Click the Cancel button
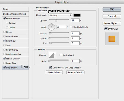Image resolution: width=124 pixels, height=101 pixels. (112, 16)
